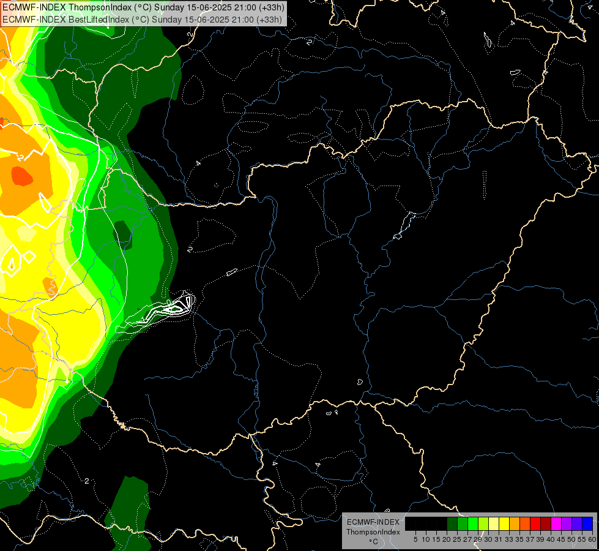Click the BestLiftedIndex title line at top

click(142, 20)
